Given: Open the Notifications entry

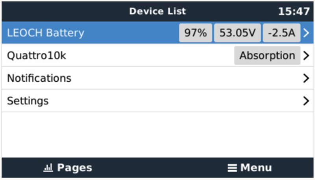Looking at the screenshot, I should (x=39, y=78).
